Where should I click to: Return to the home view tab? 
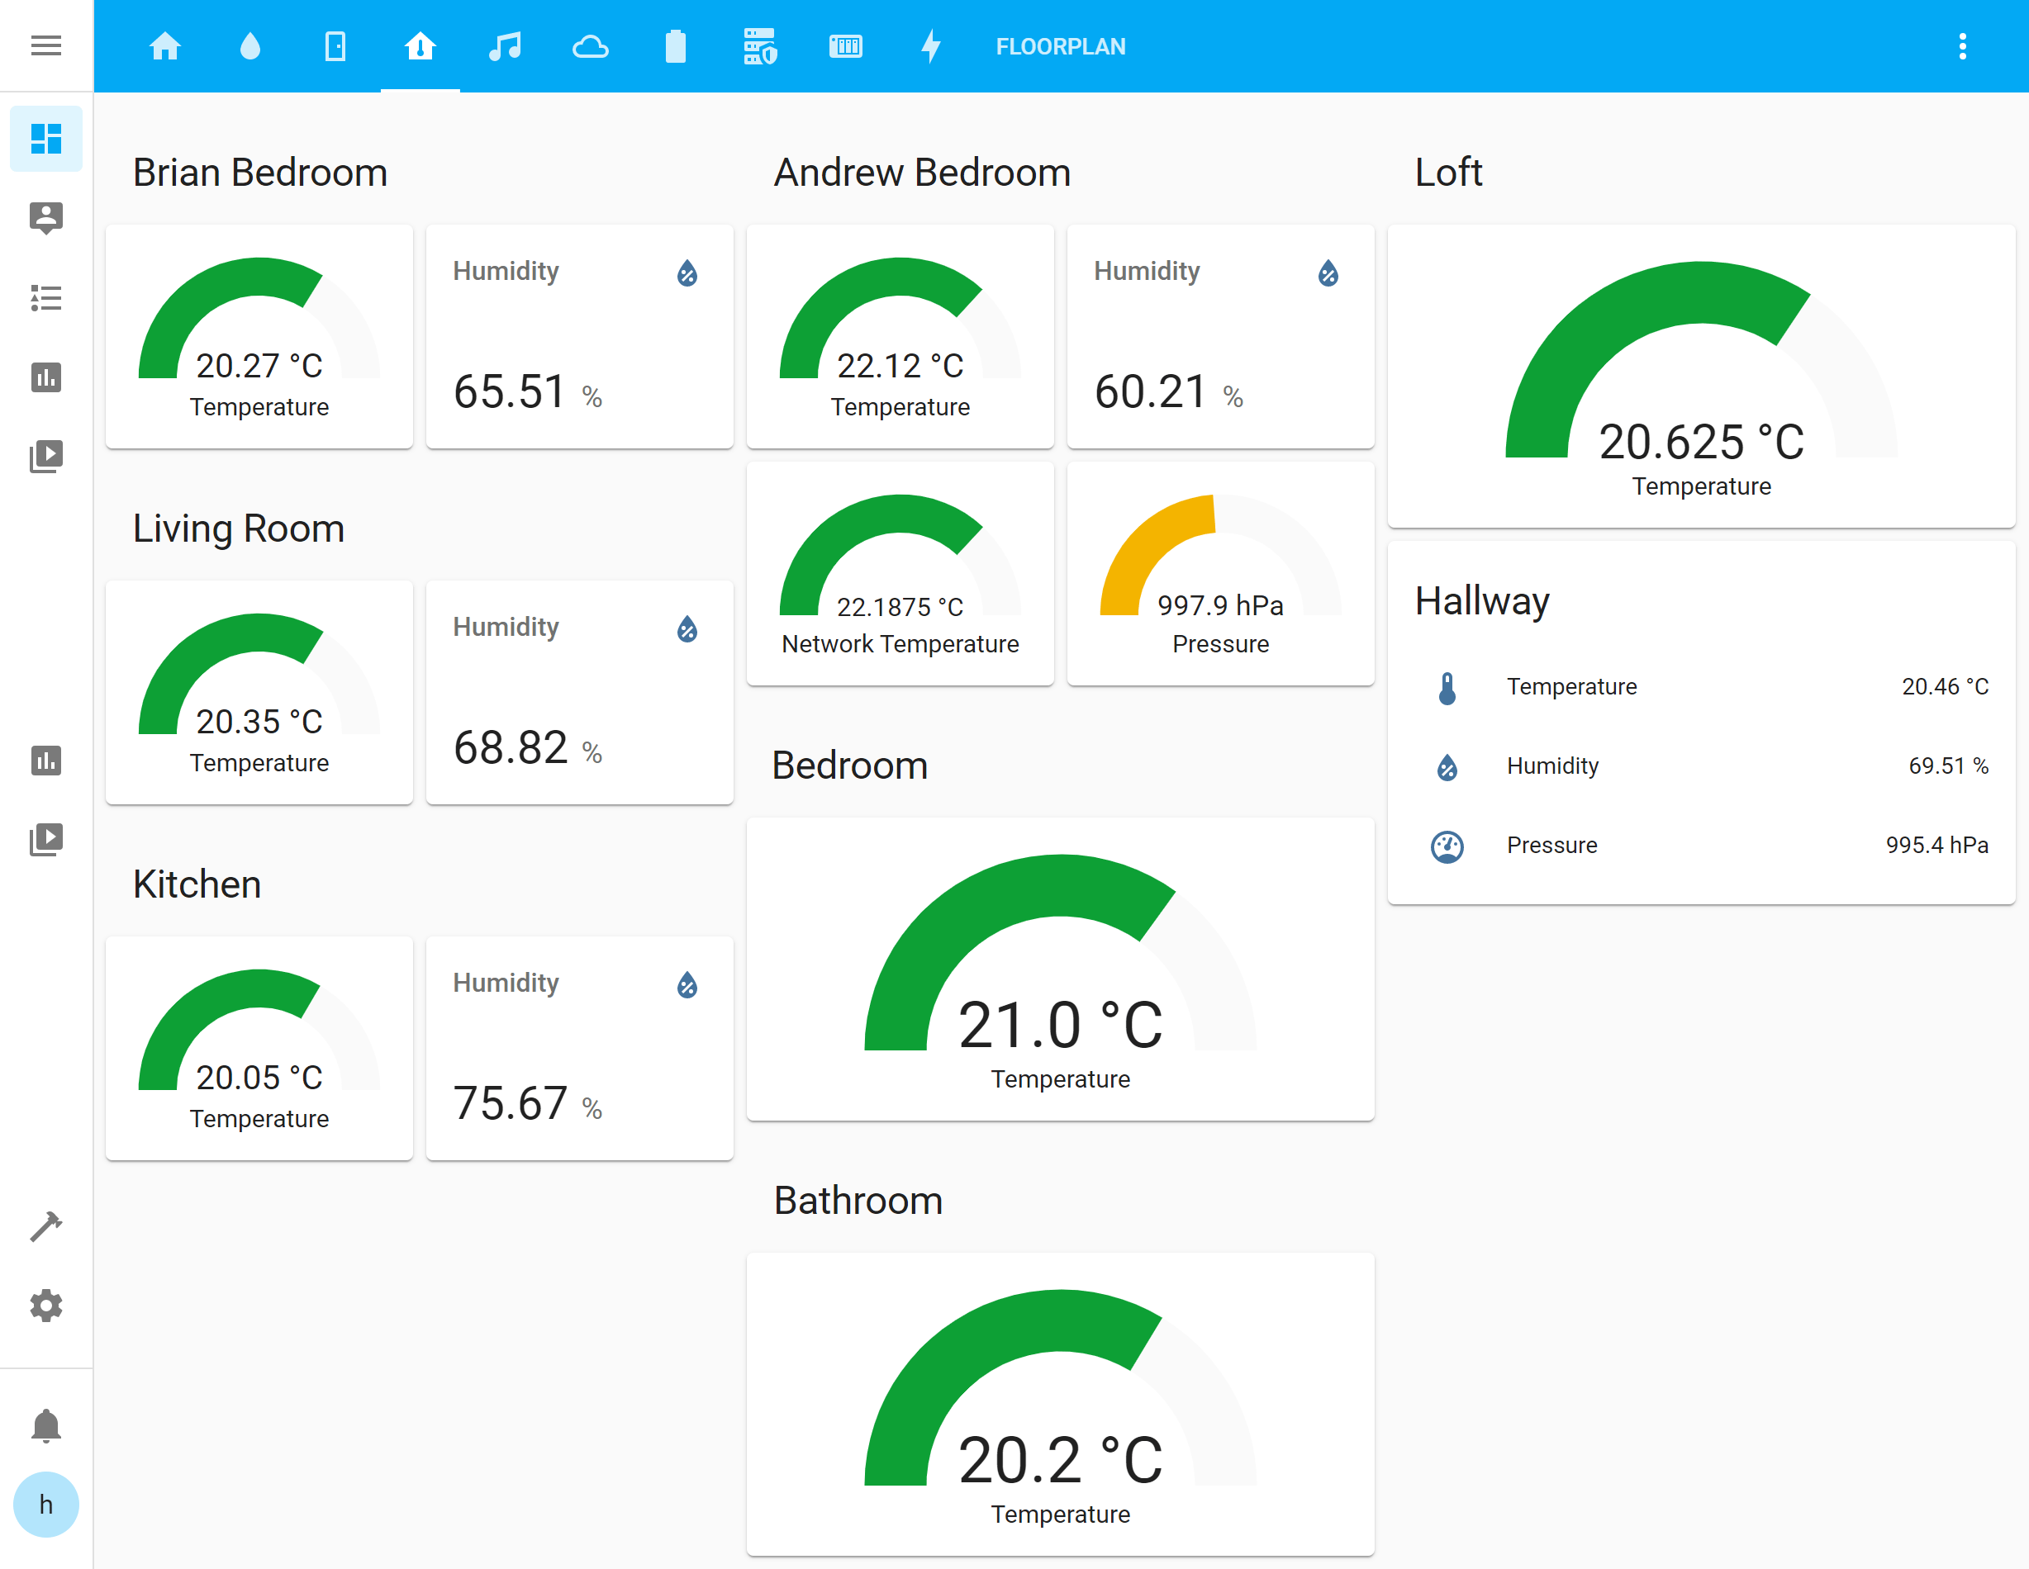pos(165,45)
